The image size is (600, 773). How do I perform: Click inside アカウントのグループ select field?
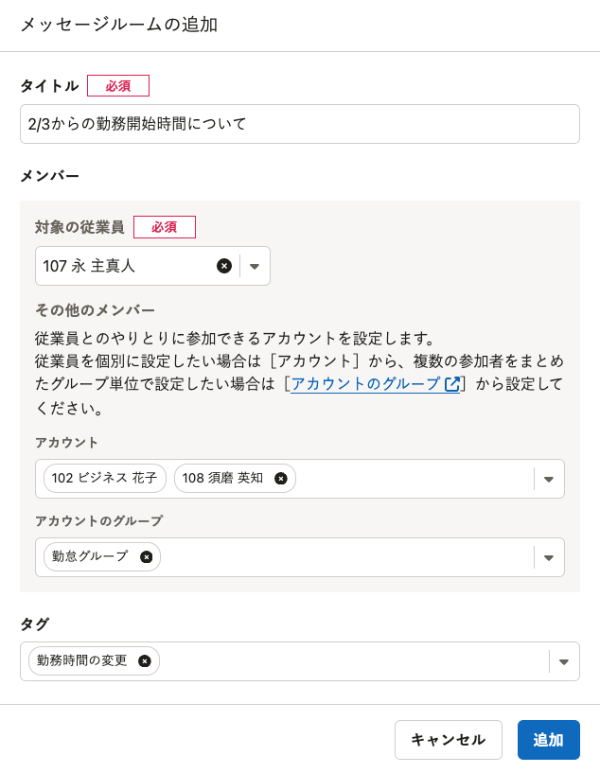(x=345, y=557)
